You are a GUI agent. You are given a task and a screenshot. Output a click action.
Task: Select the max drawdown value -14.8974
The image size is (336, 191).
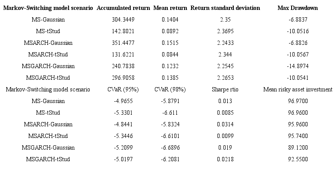click(298, 66)
